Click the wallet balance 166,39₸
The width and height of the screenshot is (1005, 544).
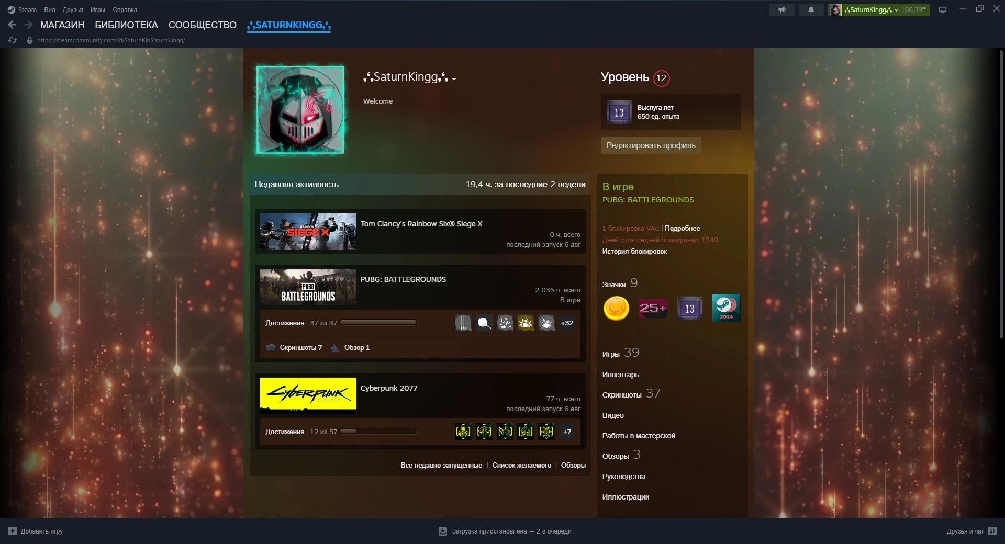click(x=914, y=10)
